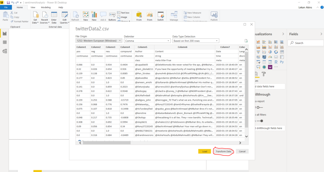This screenshot has width=324, height=172.
Task: Collapse Fields pane chevron
Action: 321,34
